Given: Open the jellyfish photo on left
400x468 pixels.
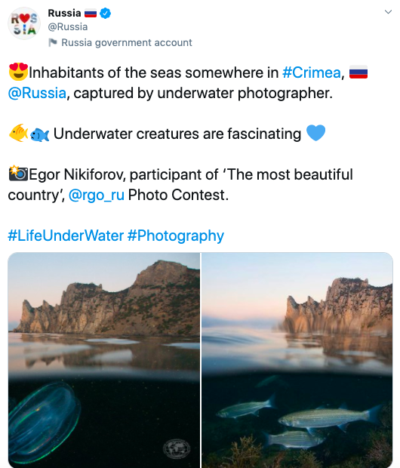Looking at the screenshot, I should [104, 360].
